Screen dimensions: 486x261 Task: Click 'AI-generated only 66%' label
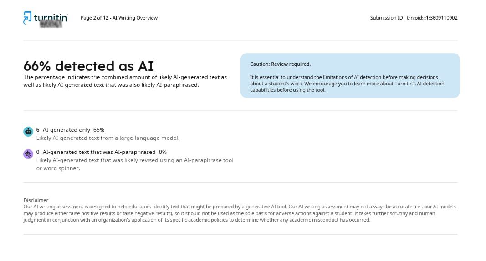pyautogui.click(x=73, y=130)
